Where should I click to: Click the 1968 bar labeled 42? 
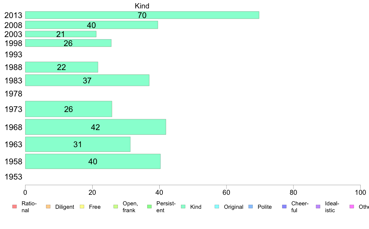96,127
